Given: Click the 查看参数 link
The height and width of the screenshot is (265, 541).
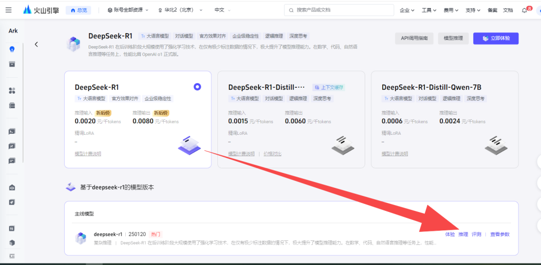Looking at the screenshot, I should 500,234.
